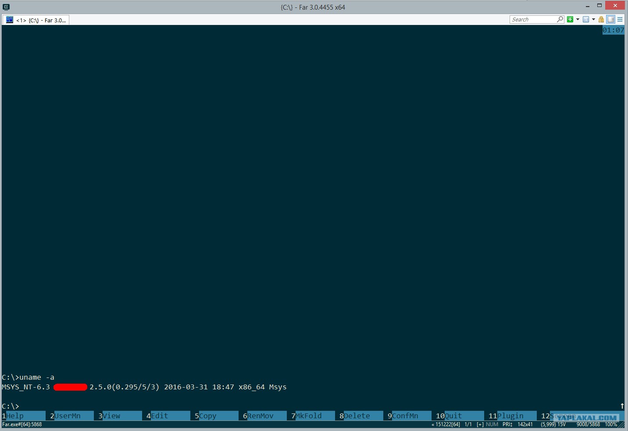
Task: Click the 'x86_64 Msys' output text
Action: (263, 387)
